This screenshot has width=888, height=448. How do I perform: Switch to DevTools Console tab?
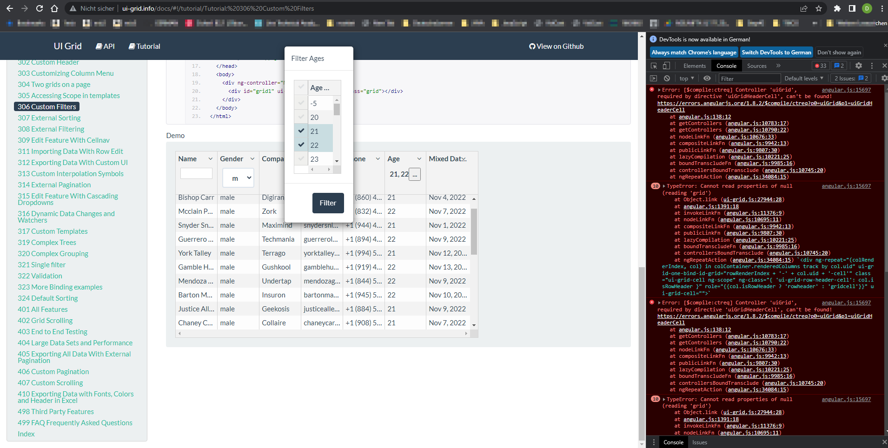[726, 66]
